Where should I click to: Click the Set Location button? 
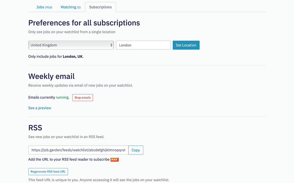pyautogui.click(x=186, y=45)
